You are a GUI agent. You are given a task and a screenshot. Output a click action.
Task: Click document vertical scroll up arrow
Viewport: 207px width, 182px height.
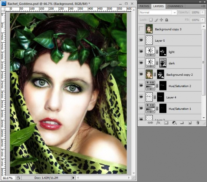134,10
